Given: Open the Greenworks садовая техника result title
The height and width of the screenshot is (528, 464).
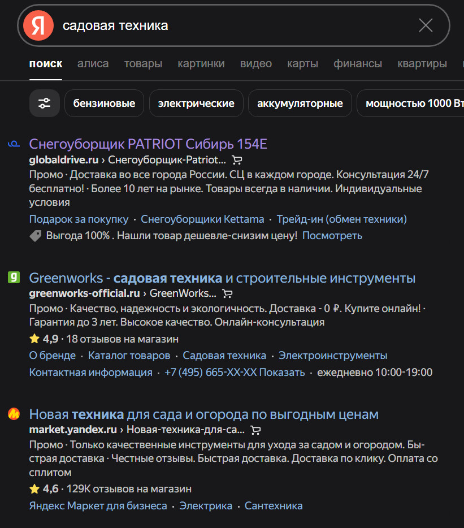Looking at the screenshot, I should [x=222, y=278].
